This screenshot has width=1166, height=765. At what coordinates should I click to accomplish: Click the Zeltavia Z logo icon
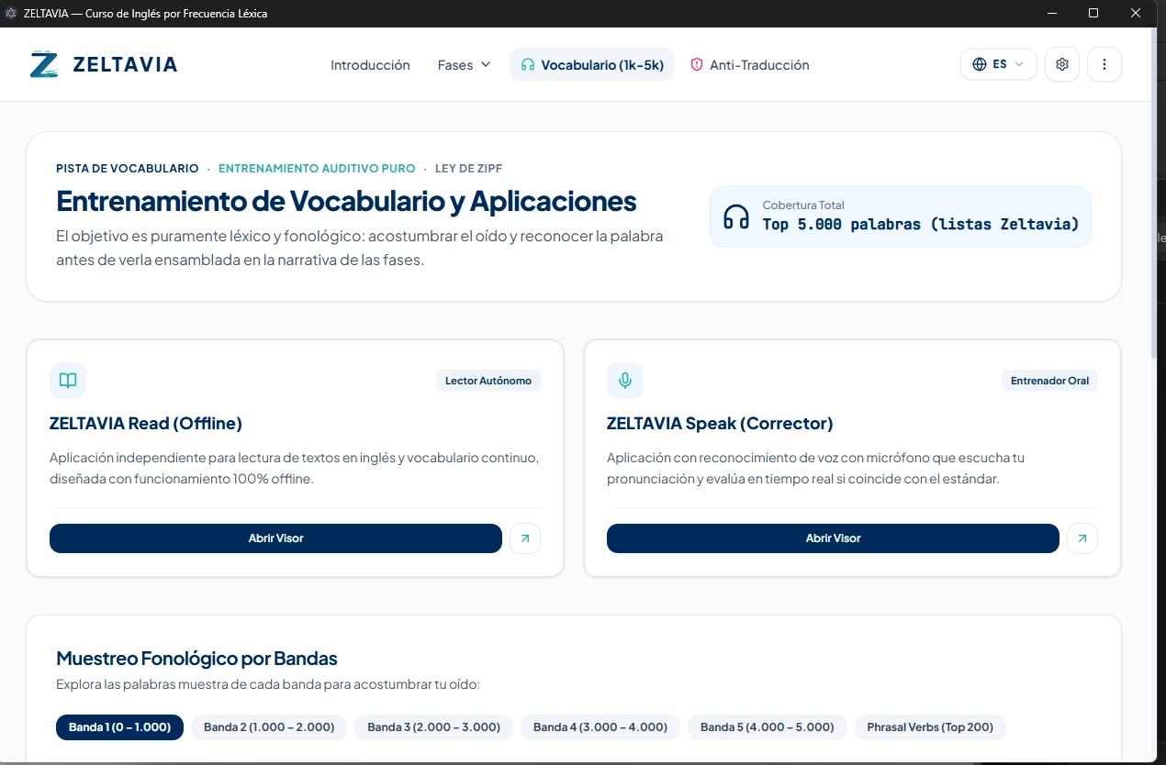tap(44, 64)
